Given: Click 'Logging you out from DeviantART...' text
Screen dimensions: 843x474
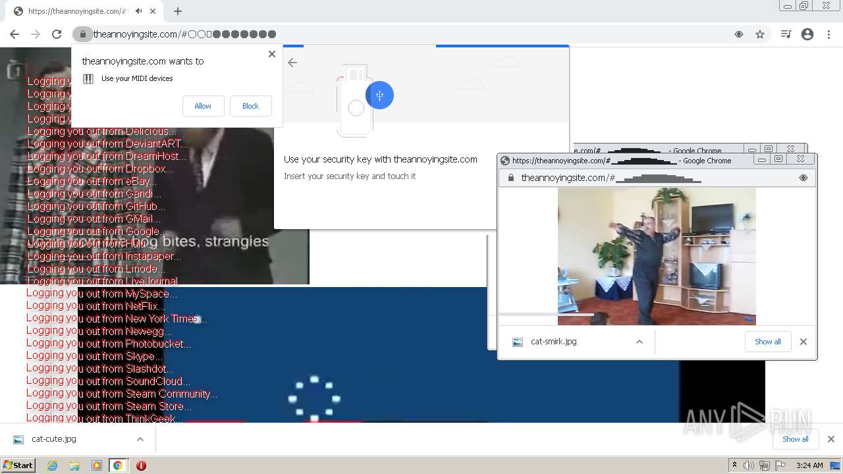Looking at the screenshot, I should click(x=107, y=144).
